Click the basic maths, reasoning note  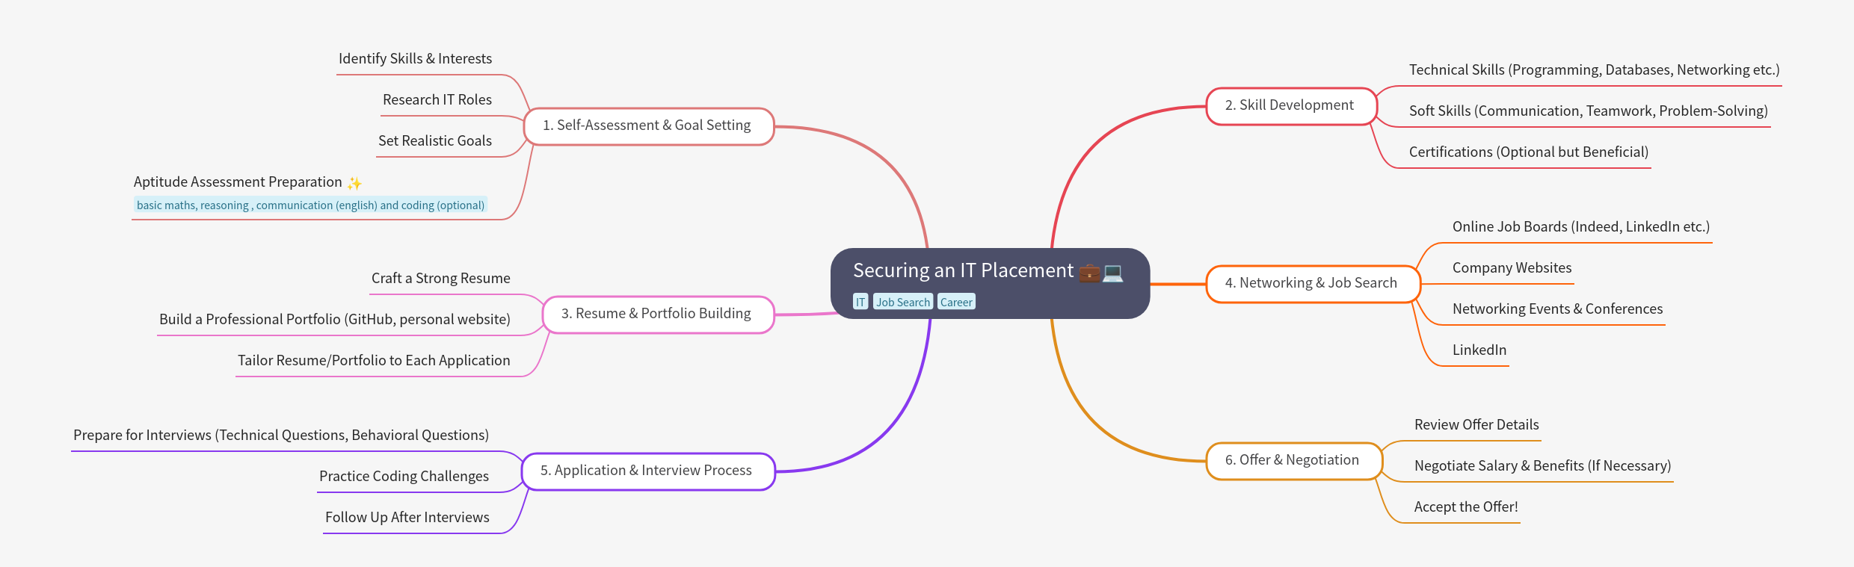[310, 205]
